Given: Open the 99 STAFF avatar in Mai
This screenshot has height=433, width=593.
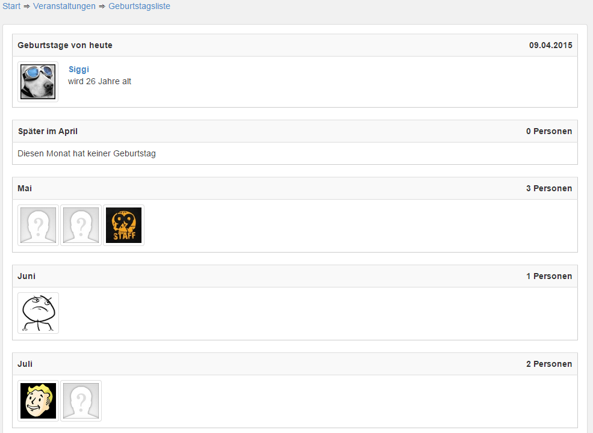Looking at the screenshot, I should tap(123, 225).
